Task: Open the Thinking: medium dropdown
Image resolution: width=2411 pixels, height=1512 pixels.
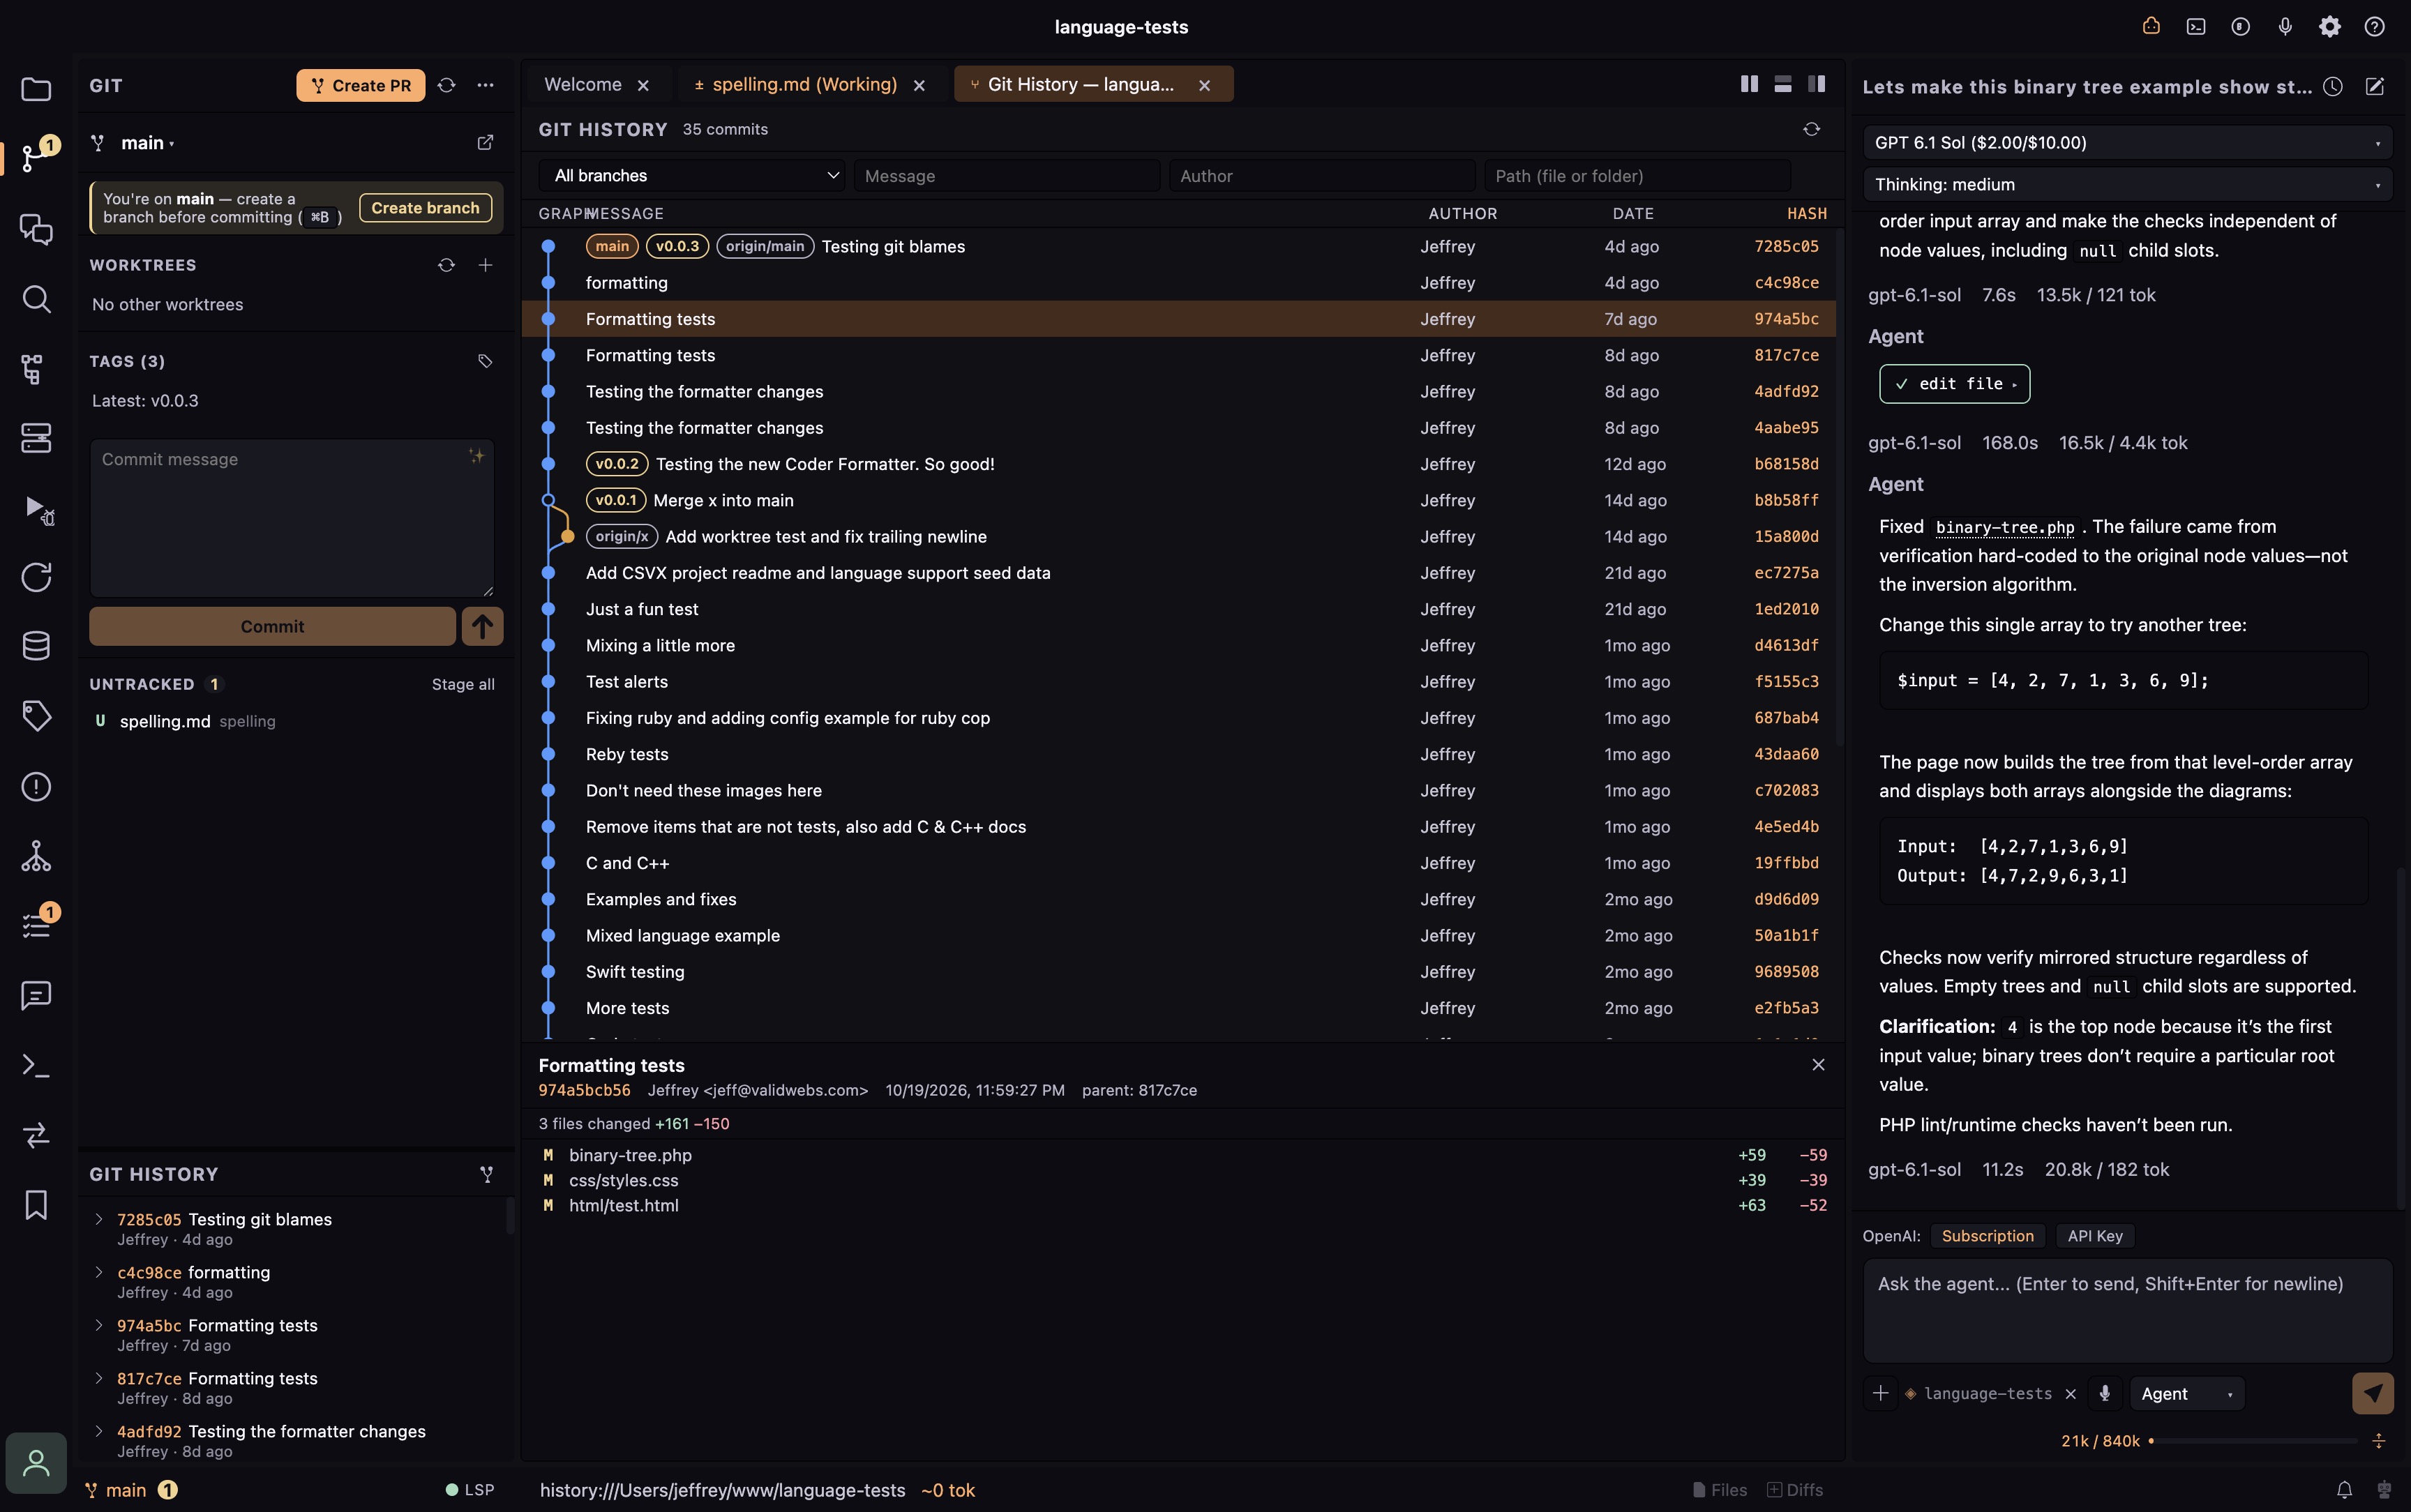Action: 2127,184
